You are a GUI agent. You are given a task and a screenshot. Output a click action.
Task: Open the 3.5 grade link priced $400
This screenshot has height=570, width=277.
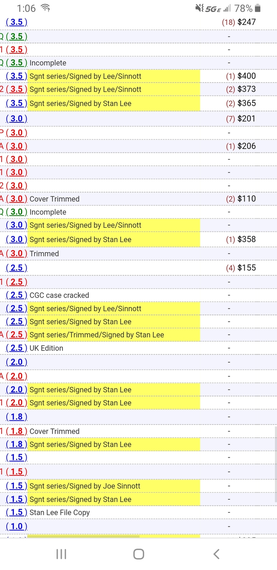17,76
